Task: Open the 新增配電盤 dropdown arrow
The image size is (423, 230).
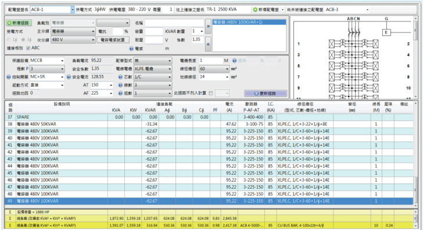Action: click(x=282, y=10)
